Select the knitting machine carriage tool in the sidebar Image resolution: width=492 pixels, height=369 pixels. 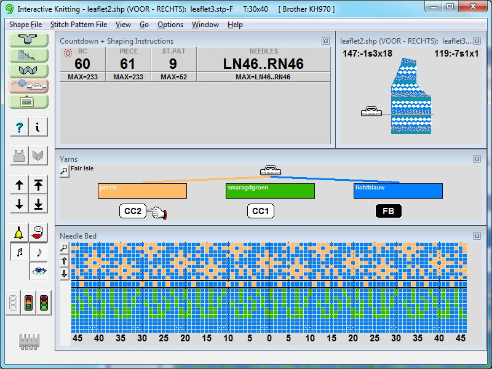point(28,86)
